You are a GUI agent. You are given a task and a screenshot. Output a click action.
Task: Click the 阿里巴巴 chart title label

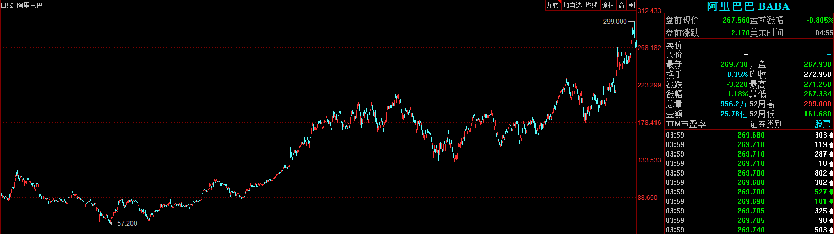30,5
